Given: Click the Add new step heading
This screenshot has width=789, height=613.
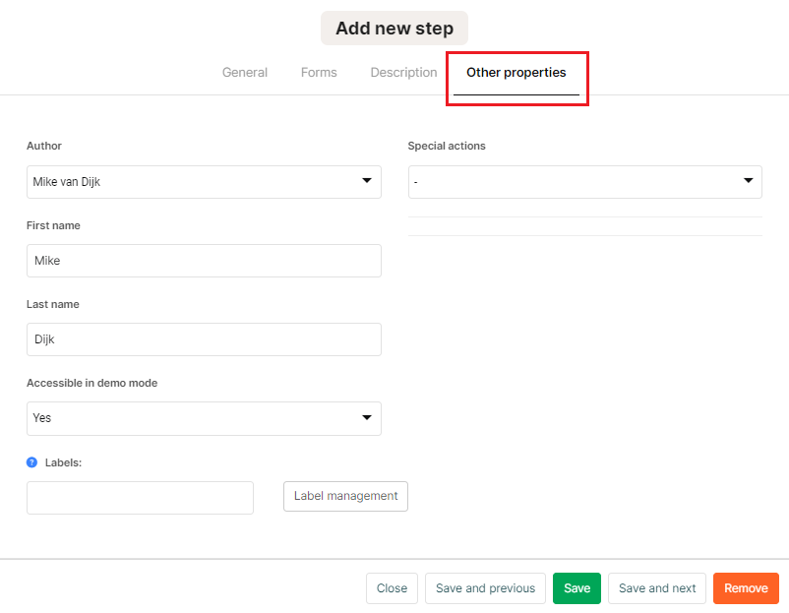Looking at the screenshot, I should click(x=394, y=29).
